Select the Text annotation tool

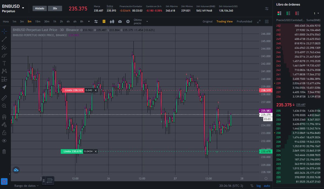(x=4, y=63)
